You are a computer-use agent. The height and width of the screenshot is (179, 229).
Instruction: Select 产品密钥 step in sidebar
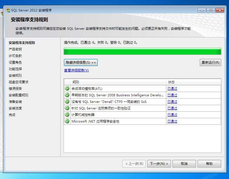[x=15, y=49]
